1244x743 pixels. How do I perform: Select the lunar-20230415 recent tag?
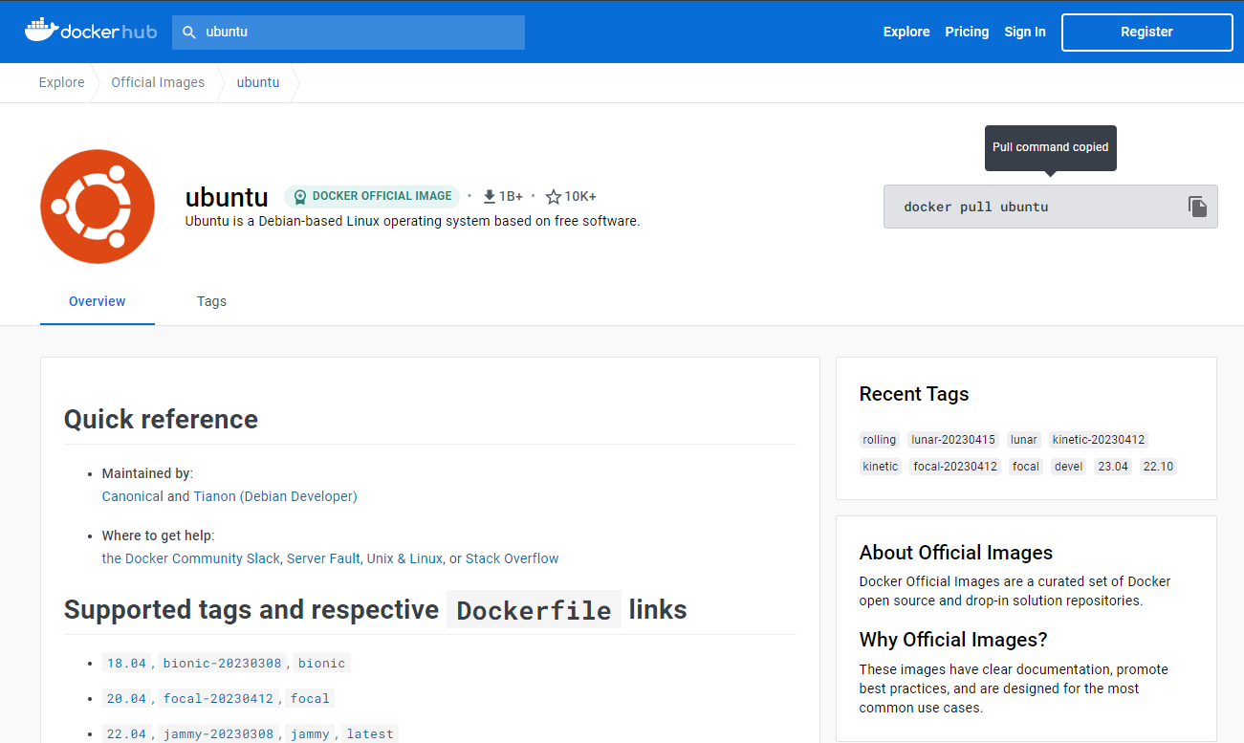(x=953, y=440)
